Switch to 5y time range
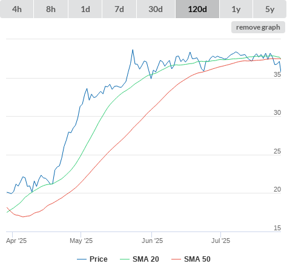The width and height of the screenshot is (287, 275). pos(269,9)
